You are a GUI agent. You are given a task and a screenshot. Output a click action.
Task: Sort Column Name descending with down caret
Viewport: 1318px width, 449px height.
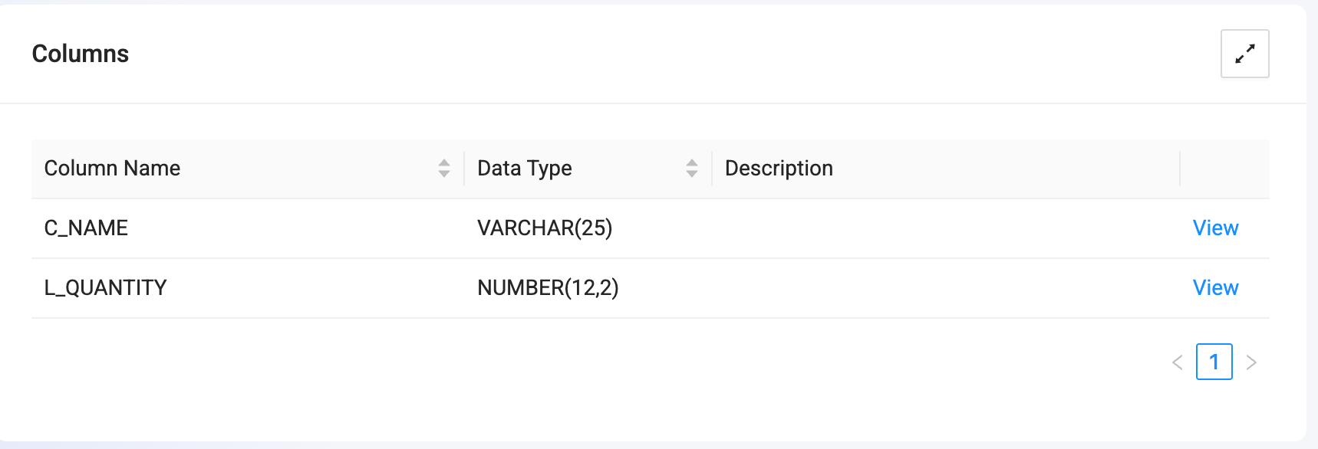pyautogui.click(x=444, y=174)
